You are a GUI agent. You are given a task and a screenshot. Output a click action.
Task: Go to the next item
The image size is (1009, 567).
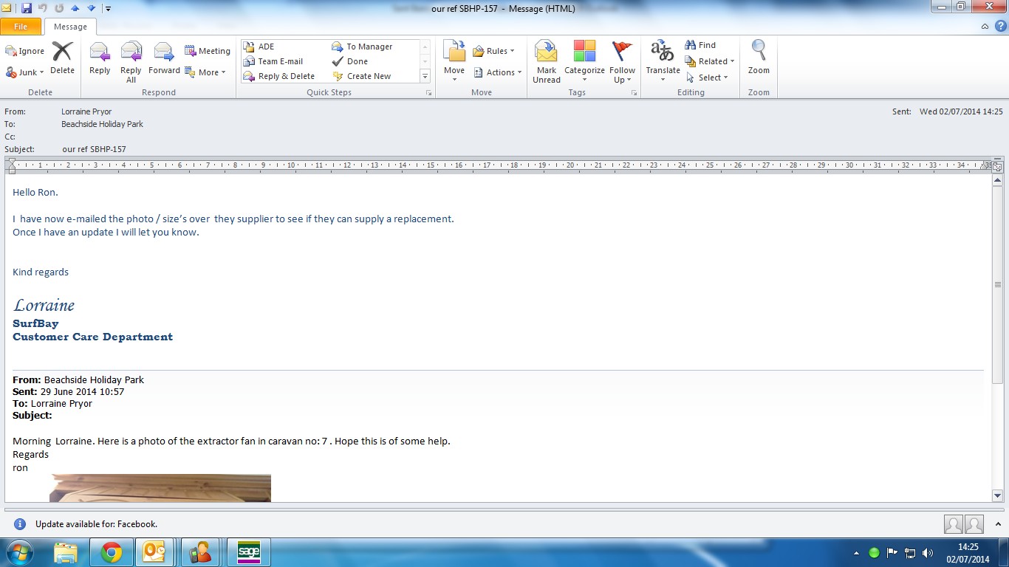91,8
